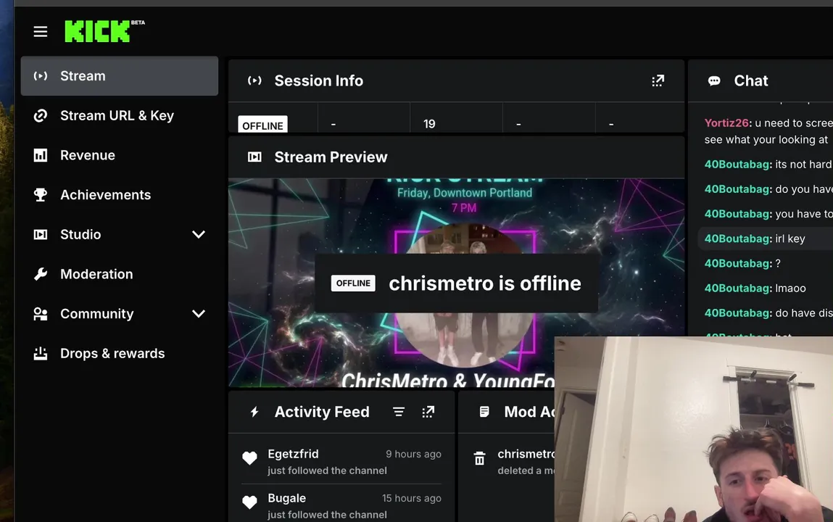
Task: Open the hamburger menu icon
Action: [41, 31]
